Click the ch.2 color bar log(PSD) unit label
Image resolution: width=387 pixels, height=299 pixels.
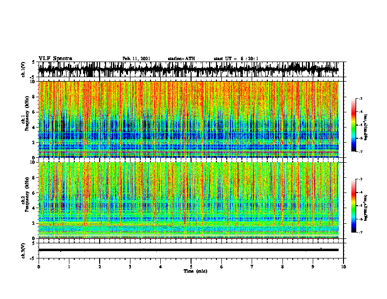pos(366,208)
